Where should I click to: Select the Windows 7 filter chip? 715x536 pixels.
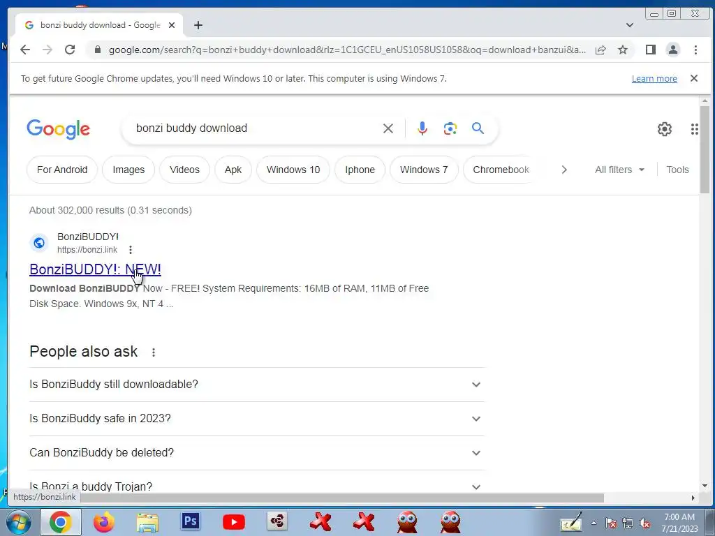point(424,170)
